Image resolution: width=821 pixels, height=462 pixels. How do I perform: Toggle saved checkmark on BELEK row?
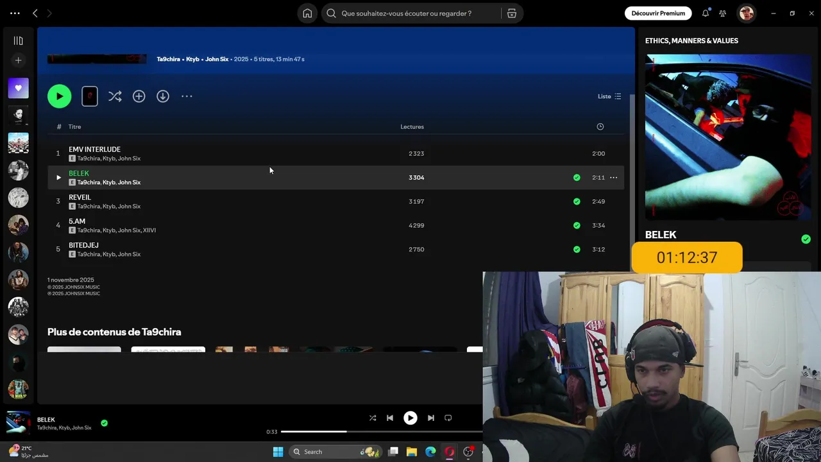[x=577, y=178]
